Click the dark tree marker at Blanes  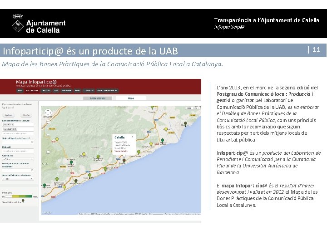[x=185, y=124]
